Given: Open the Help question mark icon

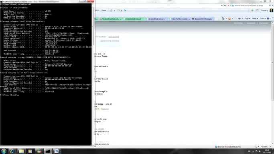Looking at the screenshot, I should (268, 18).
